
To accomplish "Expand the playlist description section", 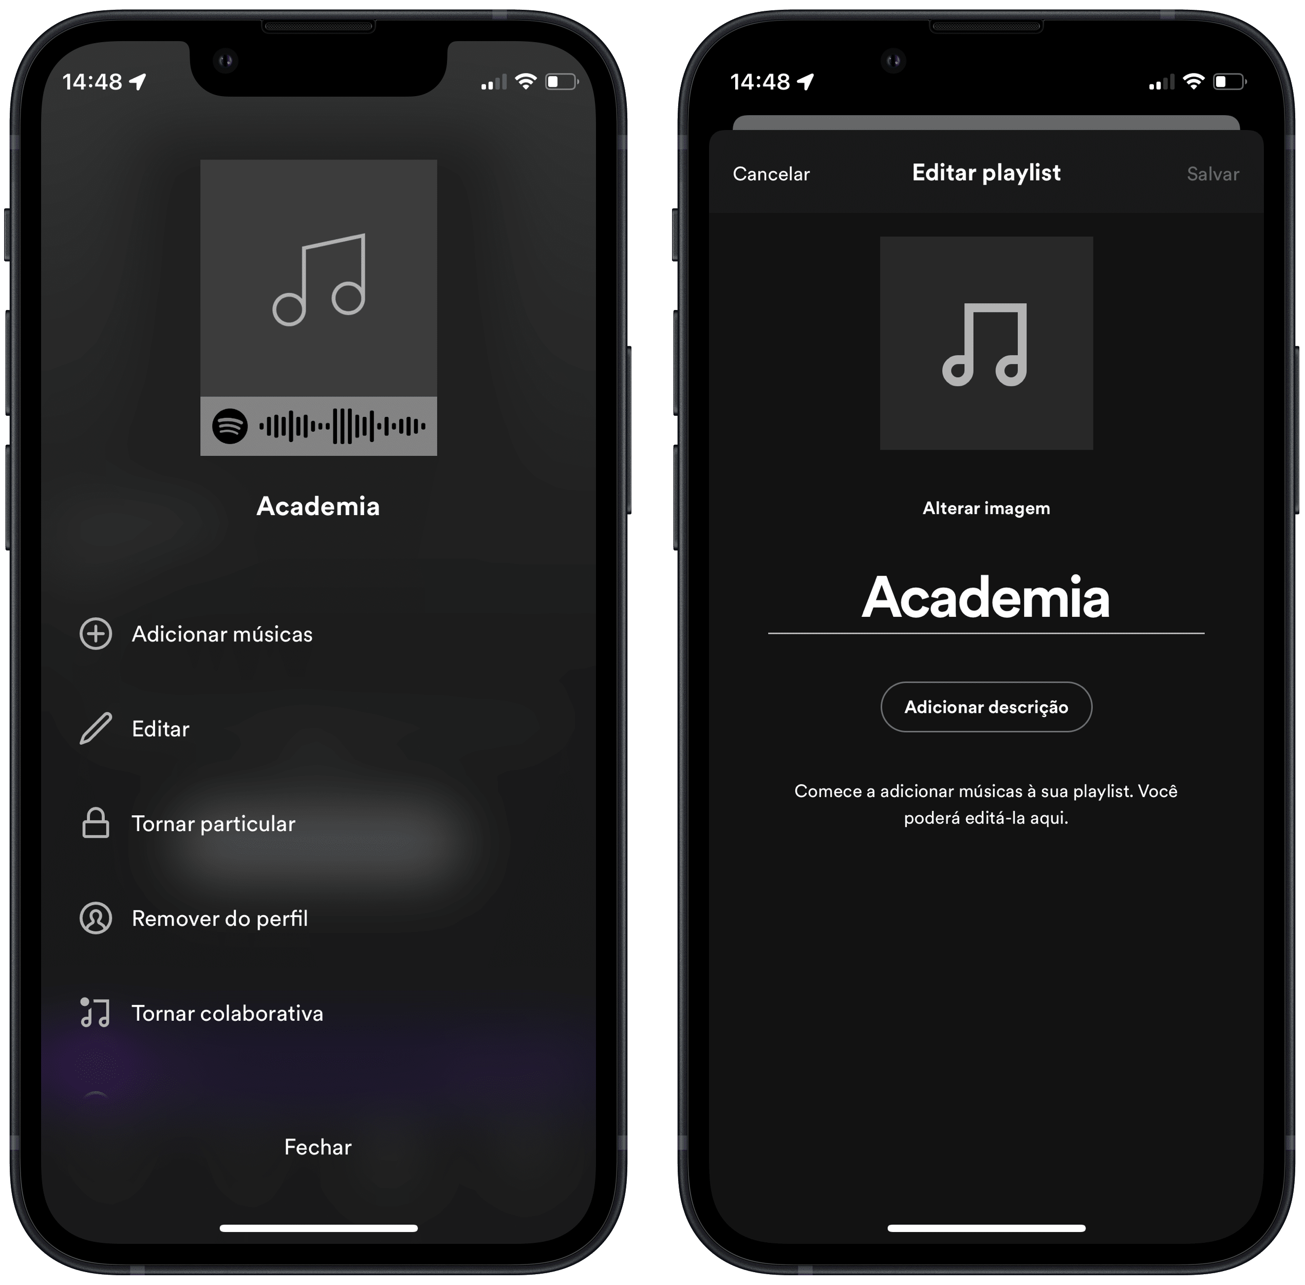I will click(986, 706).
